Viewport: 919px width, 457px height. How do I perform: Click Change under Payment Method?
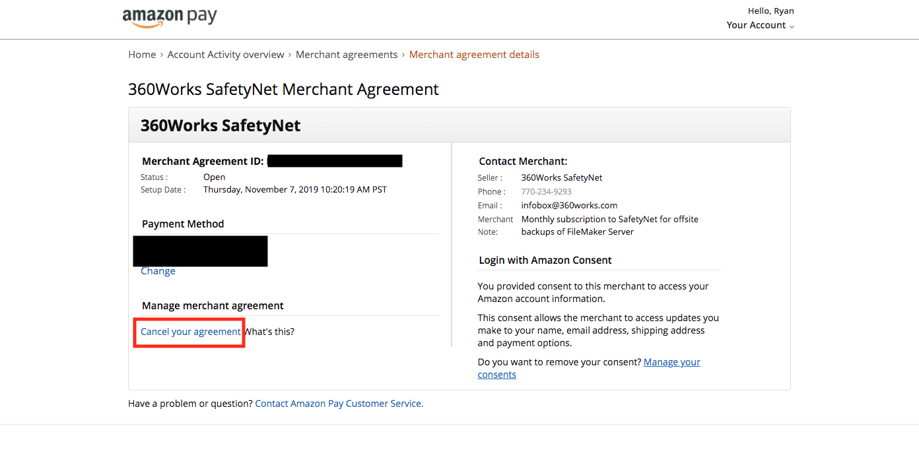coord(158,271)
